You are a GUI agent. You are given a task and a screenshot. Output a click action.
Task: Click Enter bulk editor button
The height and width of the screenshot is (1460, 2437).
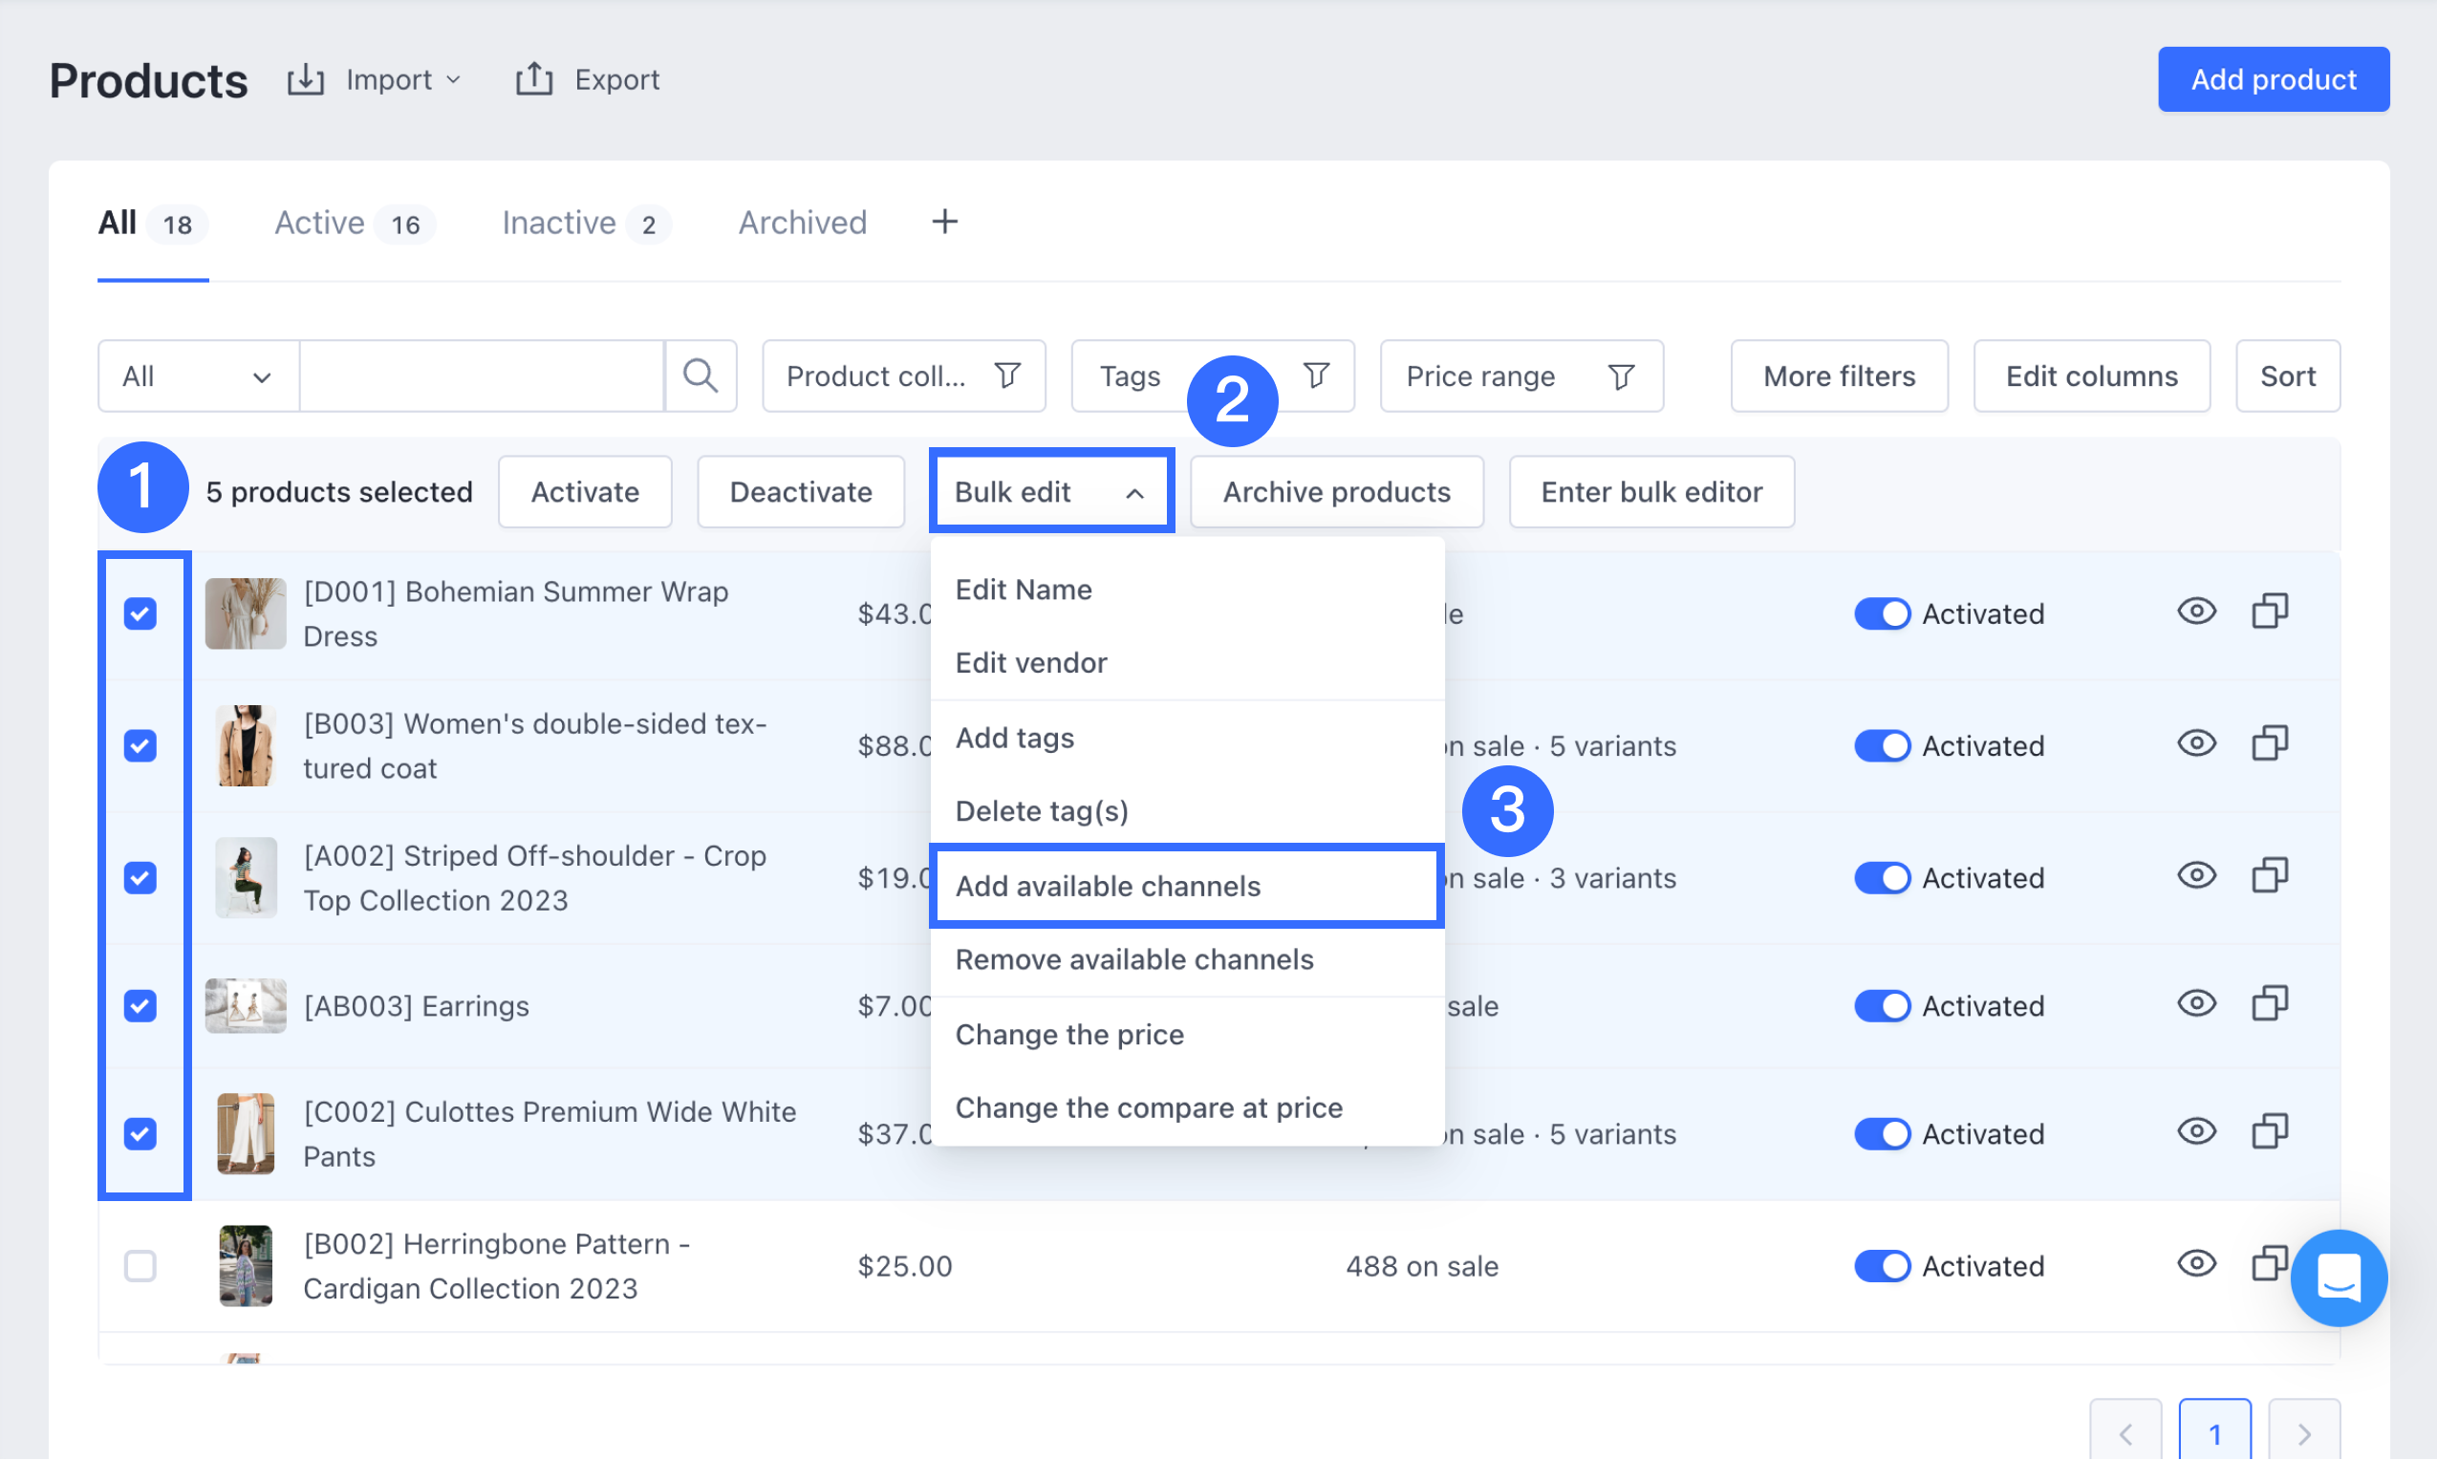pyautogui.click(x=1650, y=492)
